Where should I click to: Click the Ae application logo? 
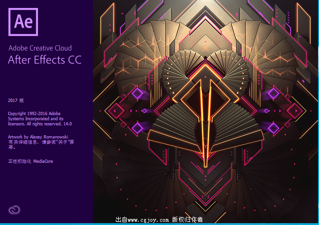[23, 22]
